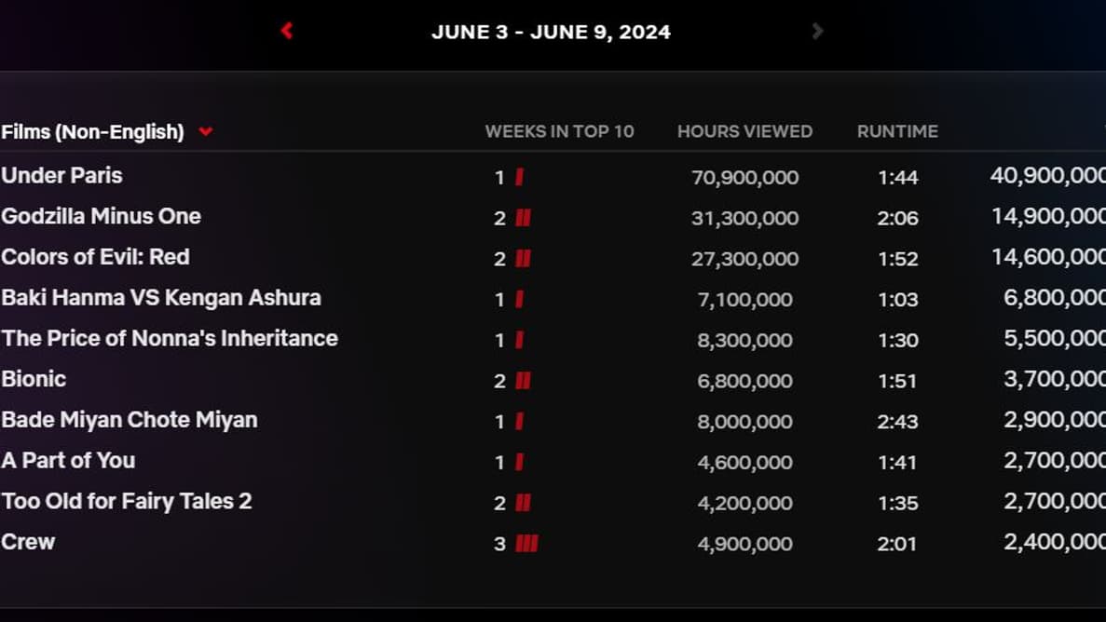Click the Hours Viewed column header
Screen dimensions: 1106x622
pyautogui.click(x=744, y=132)
